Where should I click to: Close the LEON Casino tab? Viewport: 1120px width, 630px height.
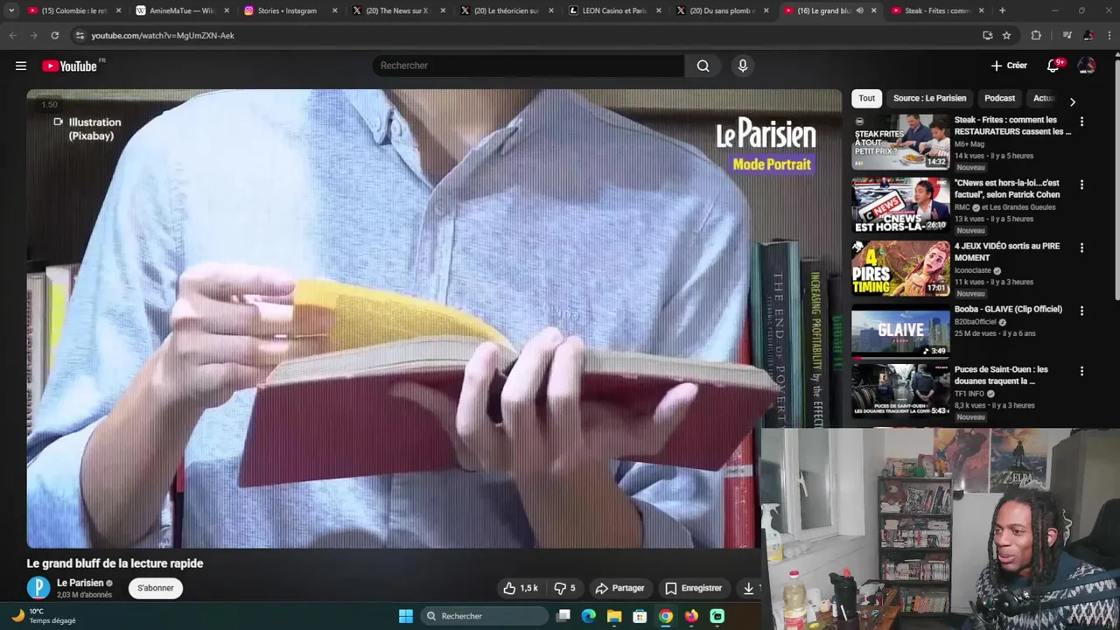pyautogui.click(x=658, y=10)
